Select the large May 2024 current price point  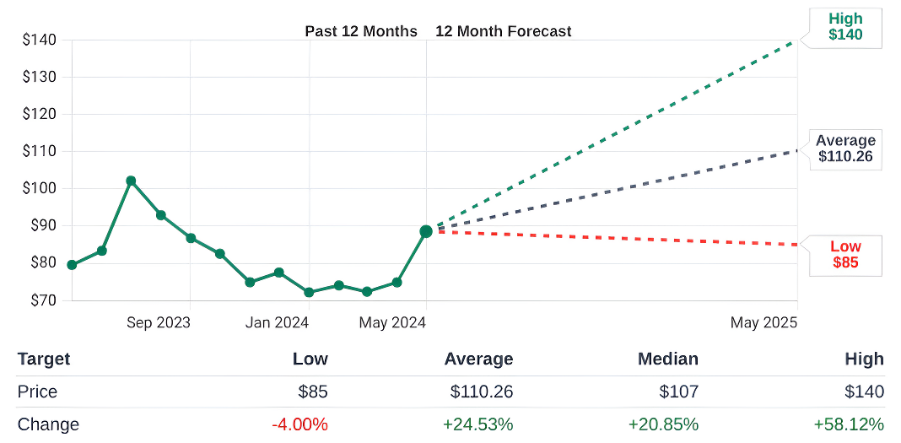(x=426, y=231)
